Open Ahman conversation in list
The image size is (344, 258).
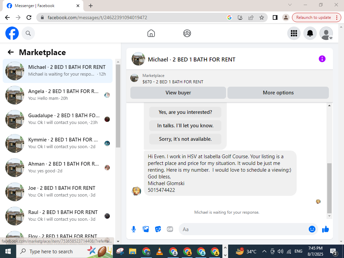click(x=58, y=167)
